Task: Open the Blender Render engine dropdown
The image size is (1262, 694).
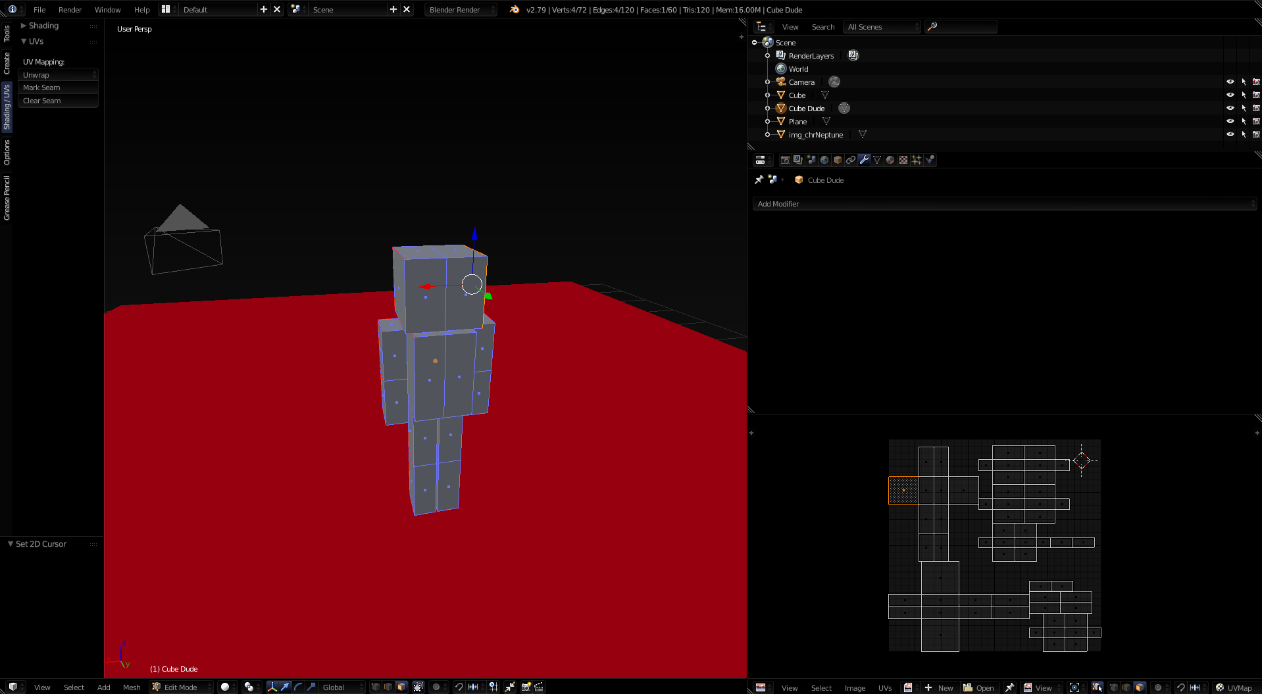Action: click(x=461, y=9)
